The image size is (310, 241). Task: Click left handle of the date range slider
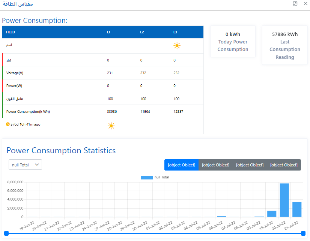pyautogui.click(x=6, y=234)
